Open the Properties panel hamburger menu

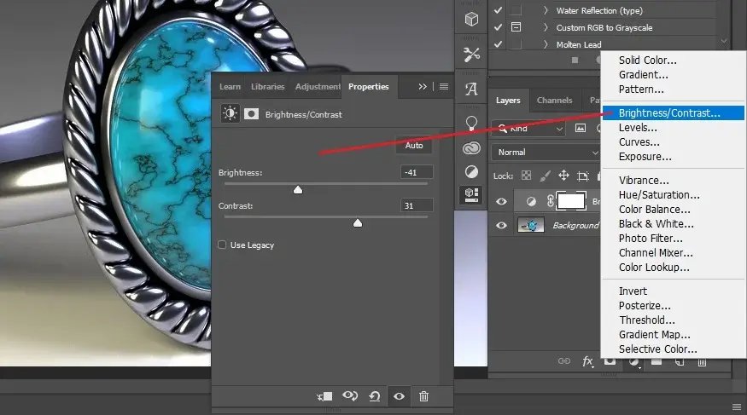(x=444, y=87)
